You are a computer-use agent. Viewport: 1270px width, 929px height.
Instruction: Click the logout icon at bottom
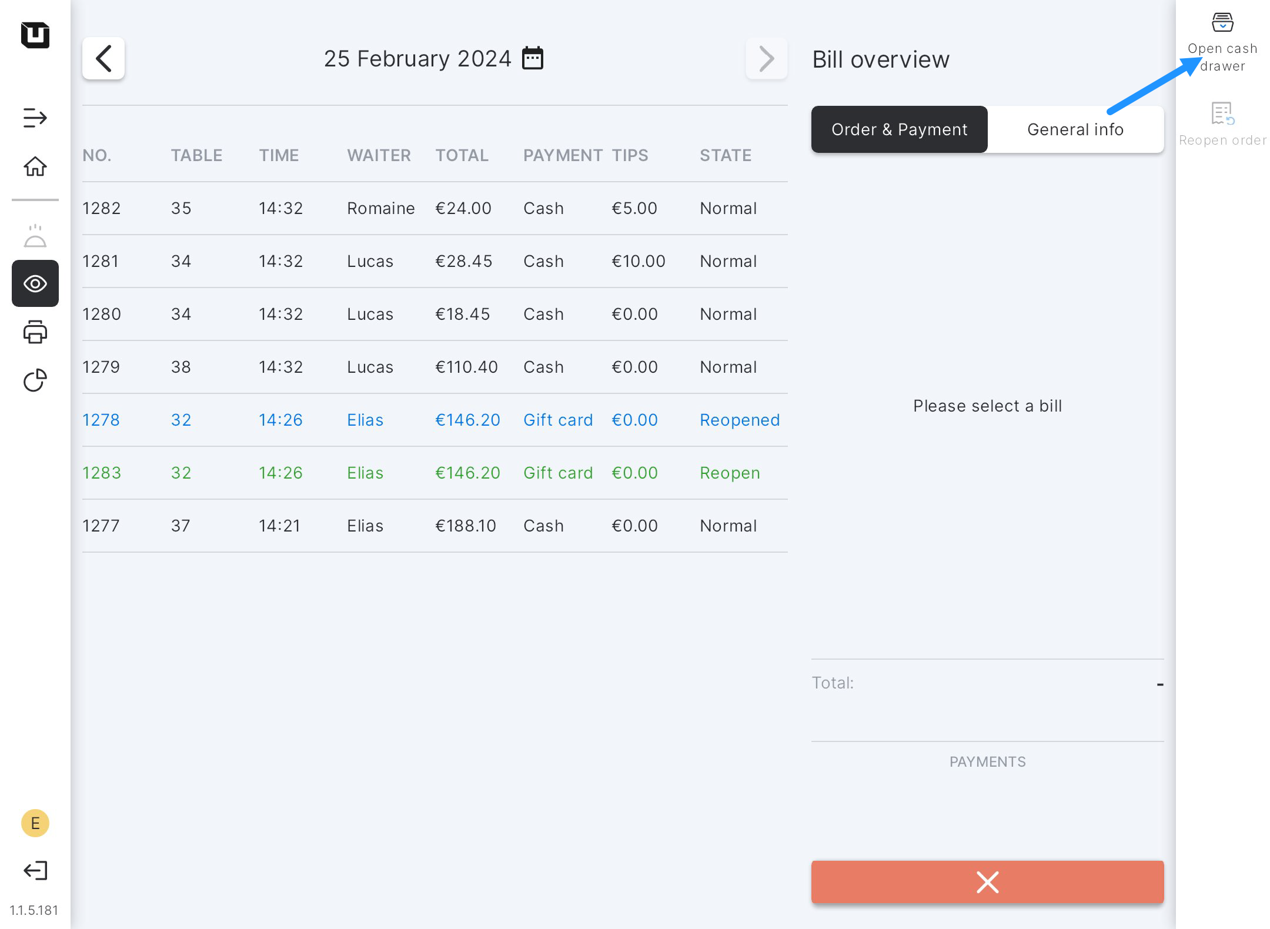tap(35, 870)
